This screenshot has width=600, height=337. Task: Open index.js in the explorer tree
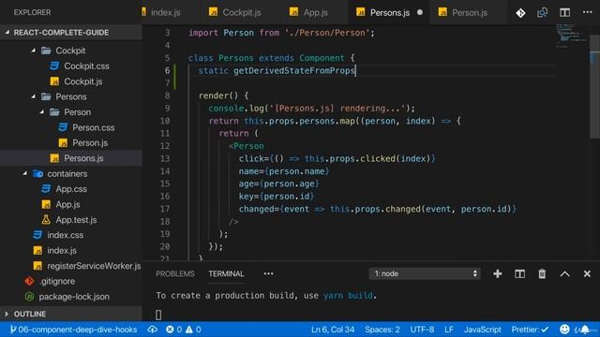[x=62, y=250]
